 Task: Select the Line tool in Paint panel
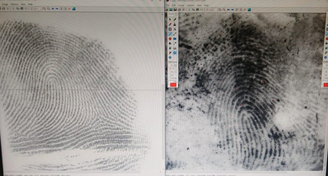170,34
